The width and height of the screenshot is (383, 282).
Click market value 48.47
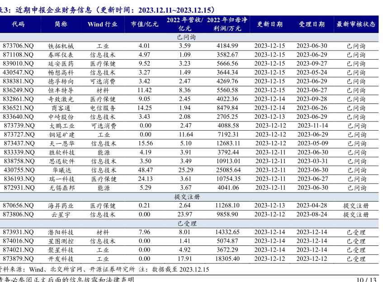[146, 170]
